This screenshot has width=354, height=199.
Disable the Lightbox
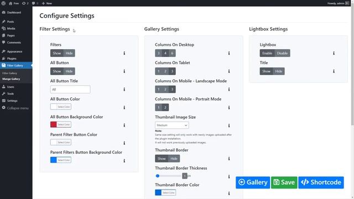(282, 53)
